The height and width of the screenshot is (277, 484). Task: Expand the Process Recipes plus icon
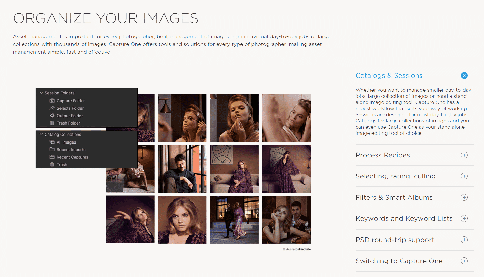[x=464, y=155]
